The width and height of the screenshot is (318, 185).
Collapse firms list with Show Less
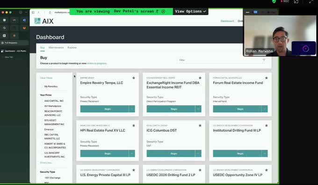46,163
